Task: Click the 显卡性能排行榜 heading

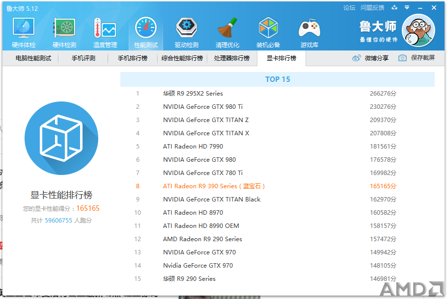Action: 61,195
